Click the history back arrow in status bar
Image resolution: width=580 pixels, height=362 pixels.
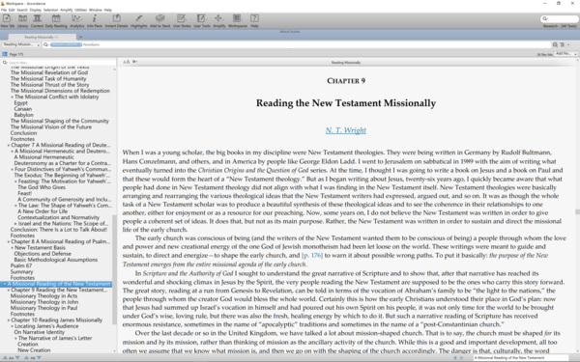click(x=455, y=357)
